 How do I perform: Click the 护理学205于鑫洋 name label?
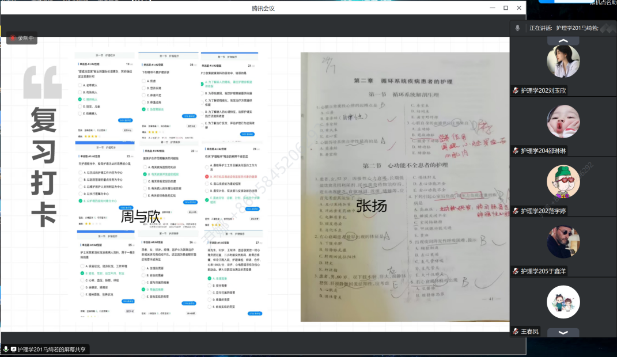pyautogui.click(x=543, y=271)
